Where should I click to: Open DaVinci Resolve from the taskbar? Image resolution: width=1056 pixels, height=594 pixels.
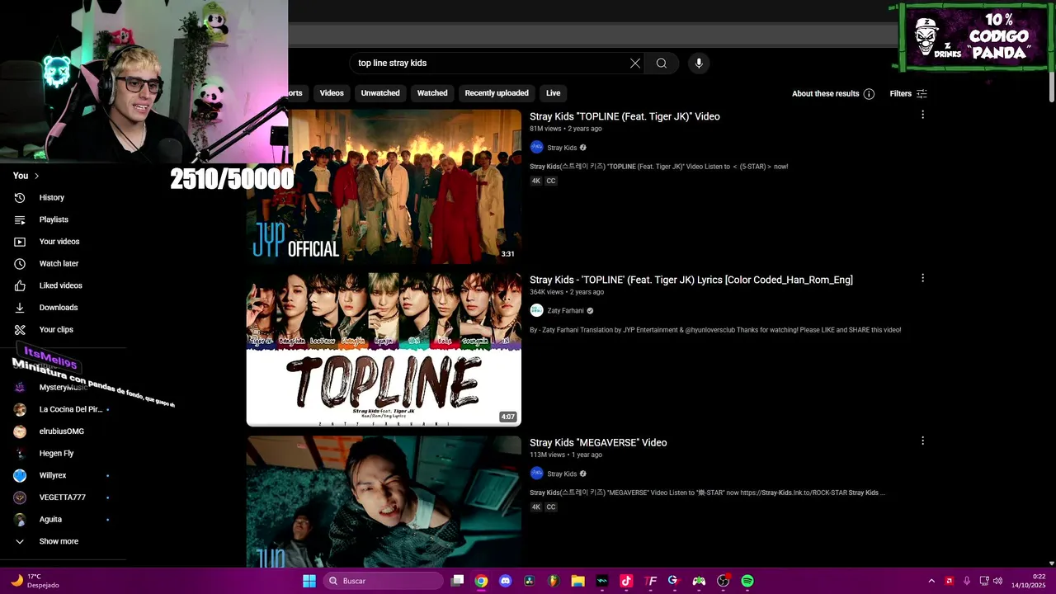click(530, 581)
